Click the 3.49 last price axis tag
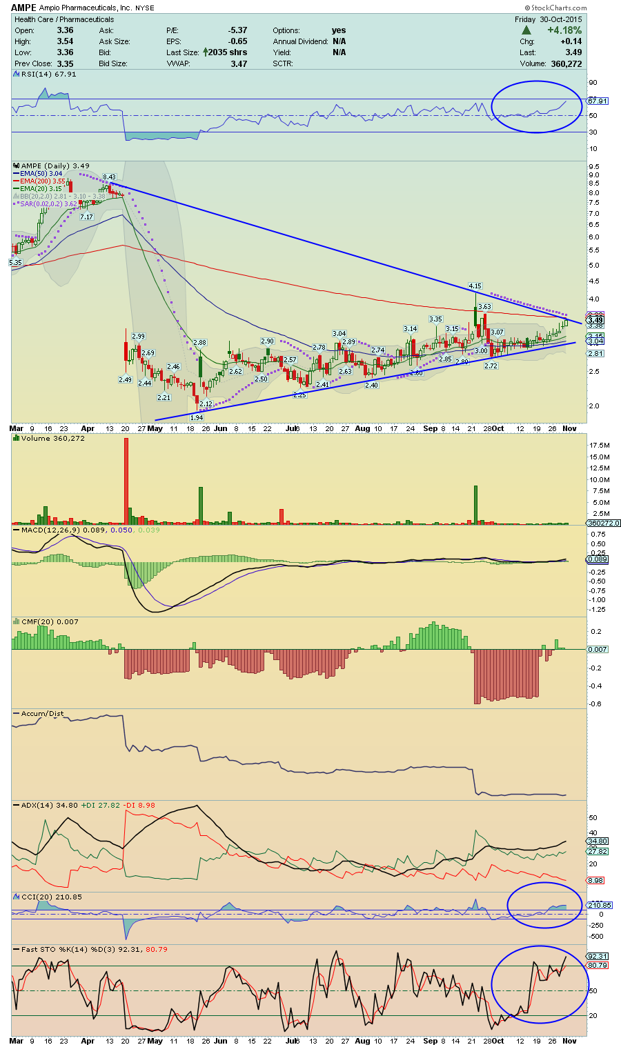The image size is (621, 1047). 595,320
